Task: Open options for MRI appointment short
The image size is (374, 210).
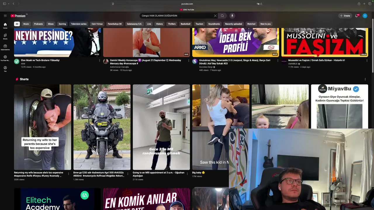Action: 187,174
